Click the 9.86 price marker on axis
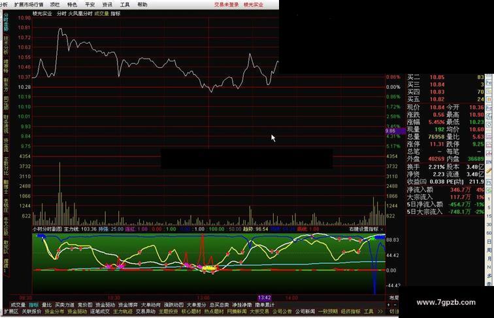 tap(395, 131)
